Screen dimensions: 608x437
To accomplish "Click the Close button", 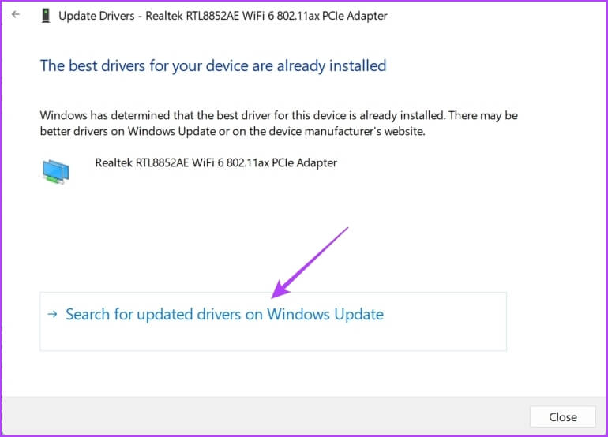I will [563, 416].
